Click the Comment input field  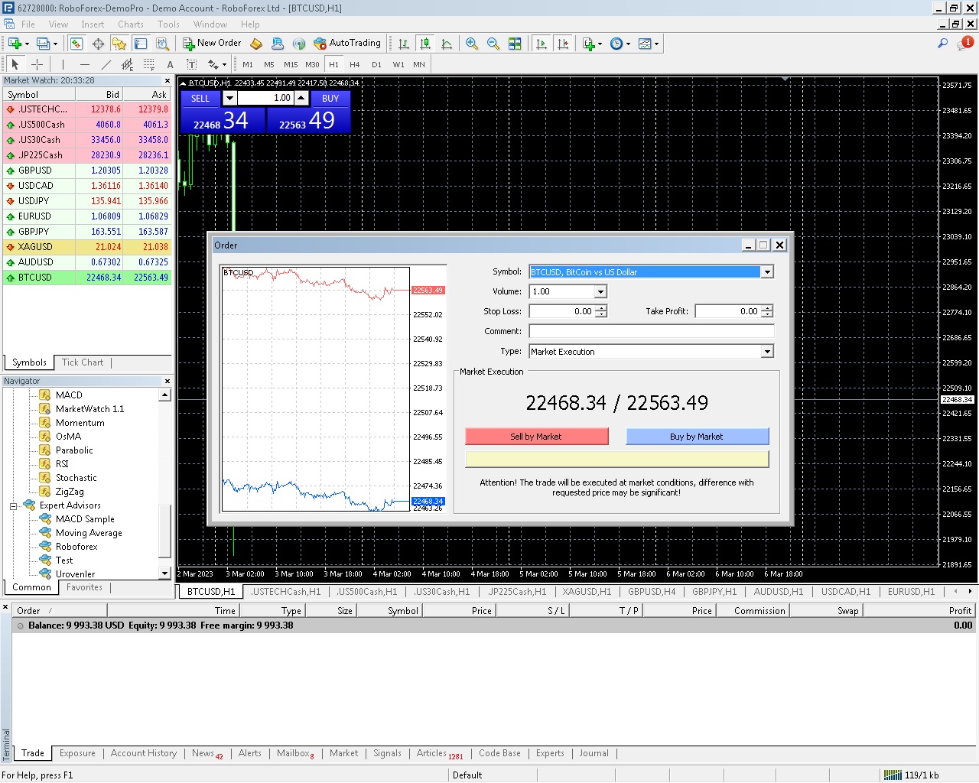tap(652, 331)
